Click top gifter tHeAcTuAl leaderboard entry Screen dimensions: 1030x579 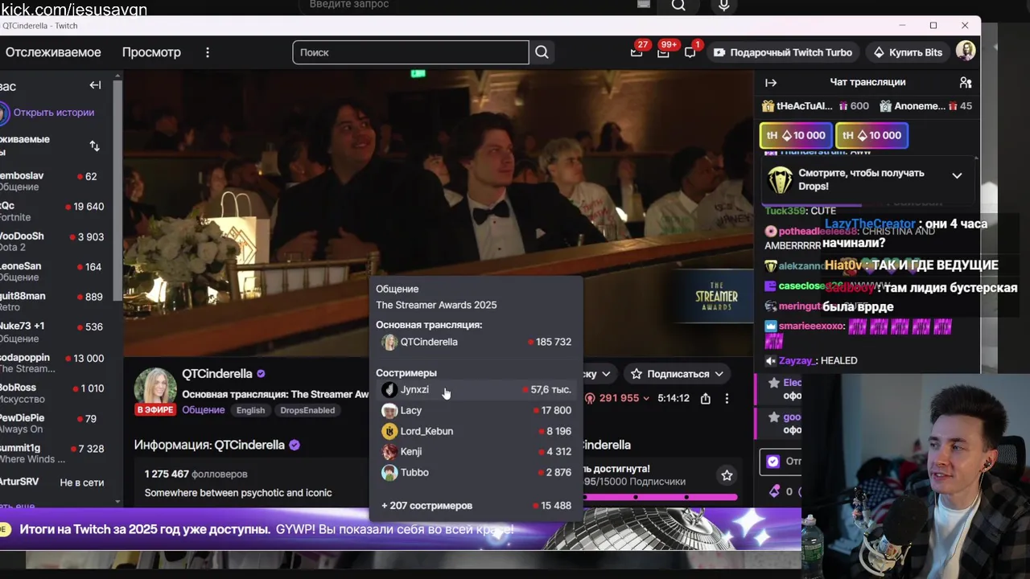tap(815, 106)
